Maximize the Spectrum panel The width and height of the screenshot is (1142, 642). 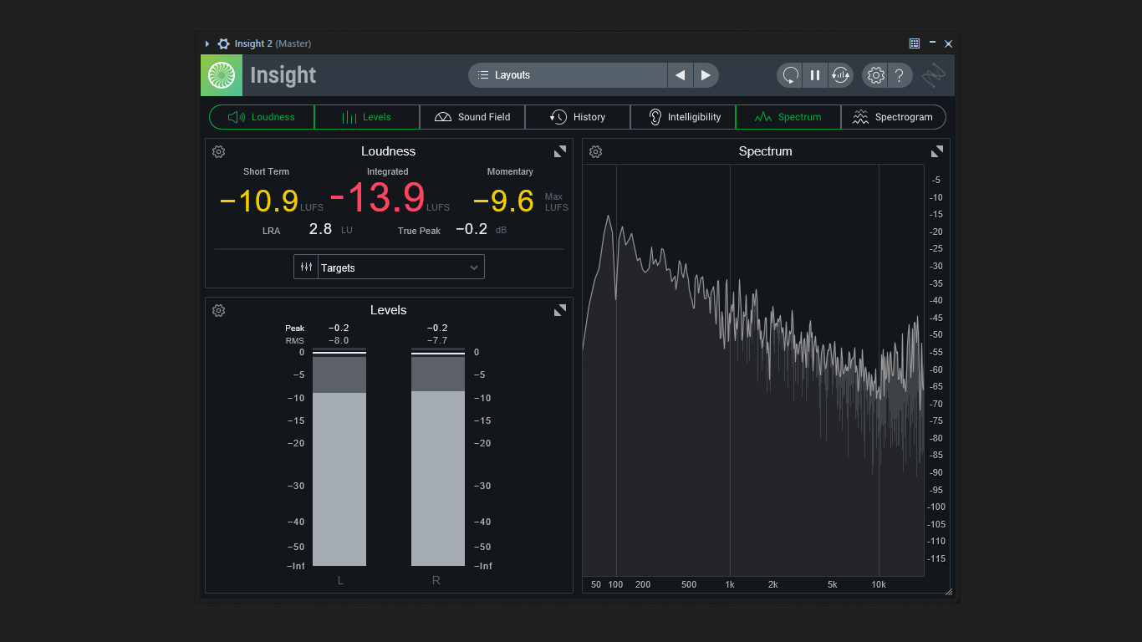click(x=937, y=151)
